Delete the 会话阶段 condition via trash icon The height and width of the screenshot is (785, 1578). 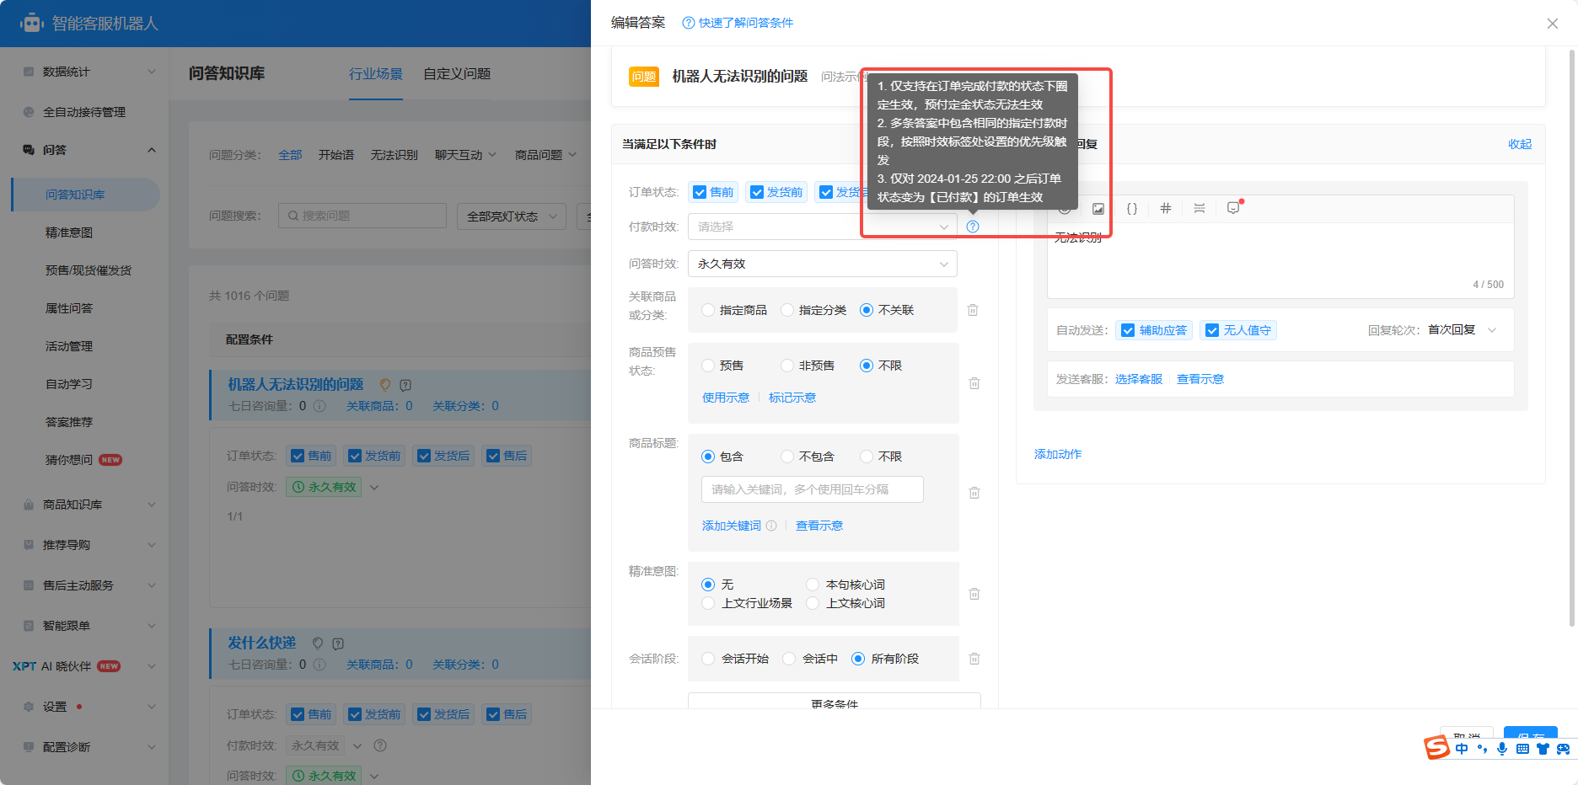tap(974, 659)
